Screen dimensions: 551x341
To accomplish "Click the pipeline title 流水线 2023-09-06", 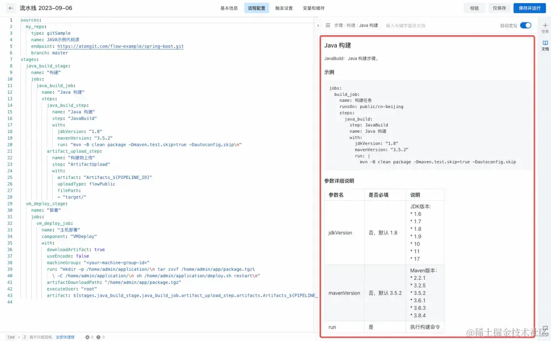I will (46, 8).
